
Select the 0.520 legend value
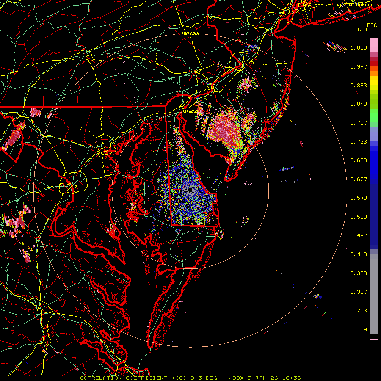pyautogui.click(x=359, y=217)
